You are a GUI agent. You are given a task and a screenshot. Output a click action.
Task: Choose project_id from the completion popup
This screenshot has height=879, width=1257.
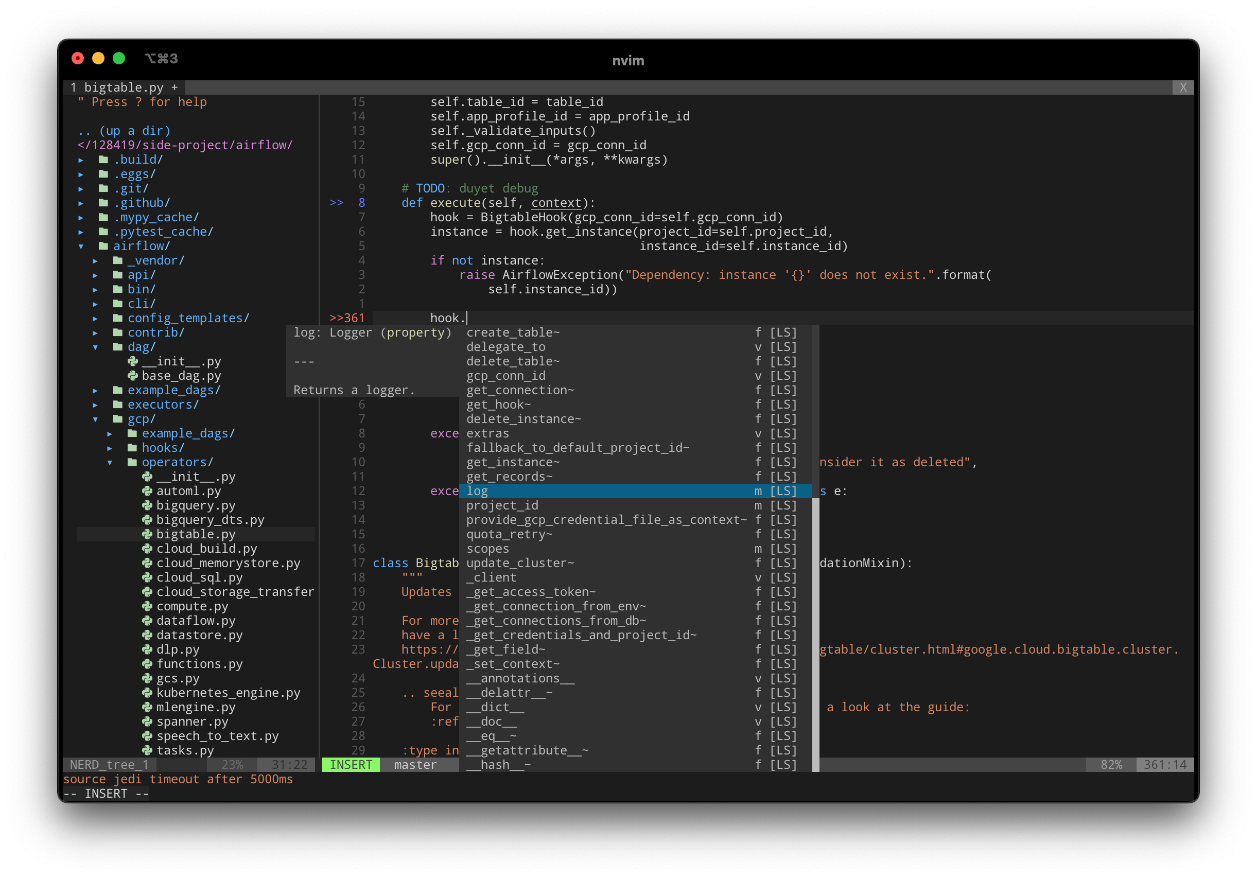502,505
